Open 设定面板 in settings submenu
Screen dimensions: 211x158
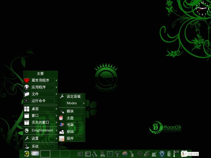click(x=73, y=97)
